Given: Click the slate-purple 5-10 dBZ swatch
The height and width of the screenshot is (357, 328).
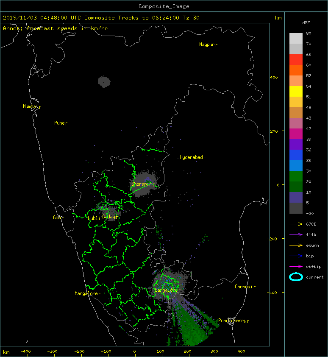Looking at the screenshot, I should point(296,198).
